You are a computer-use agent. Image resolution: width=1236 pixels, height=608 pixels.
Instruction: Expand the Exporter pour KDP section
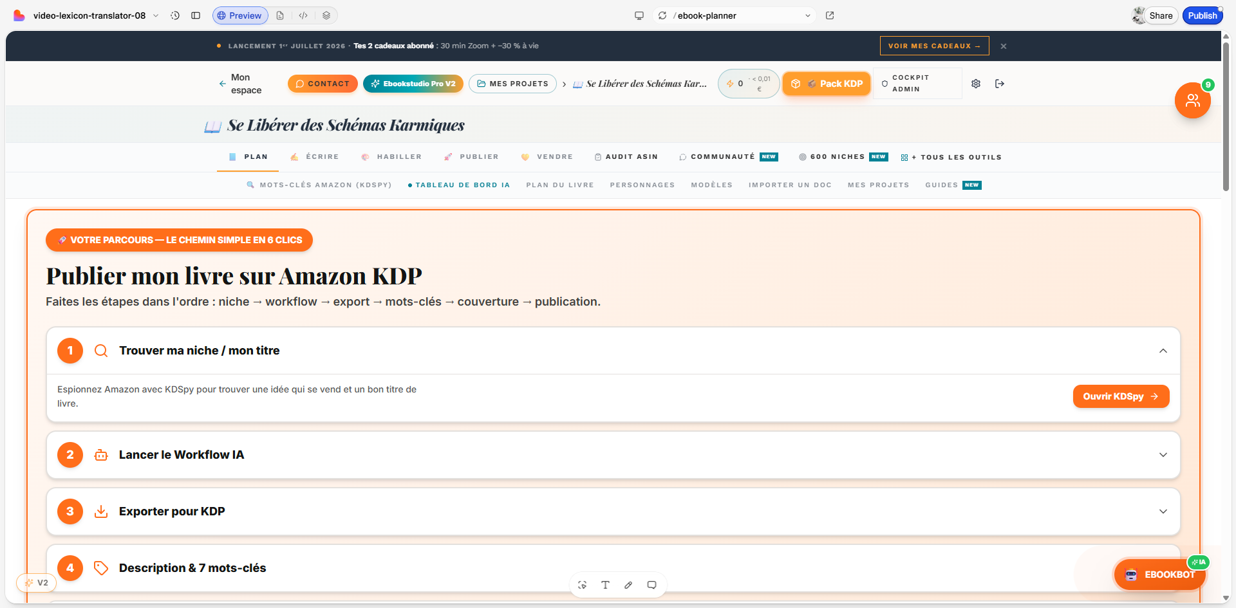1163,511
